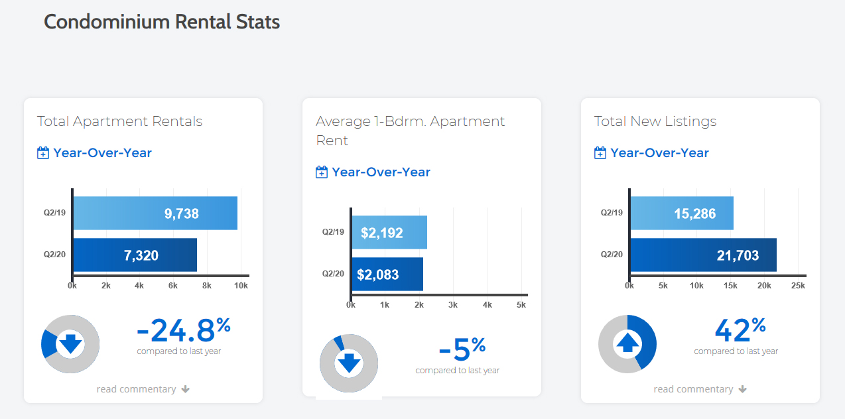Image resolution: width=845 pixels, height=419 pixels.
Task: Expand read commentary arrow under Total New Listings
Action: coord(743,389)
